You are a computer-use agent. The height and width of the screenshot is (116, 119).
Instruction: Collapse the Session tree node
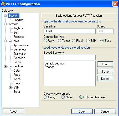pyautogui.click(x=6, y=16)
